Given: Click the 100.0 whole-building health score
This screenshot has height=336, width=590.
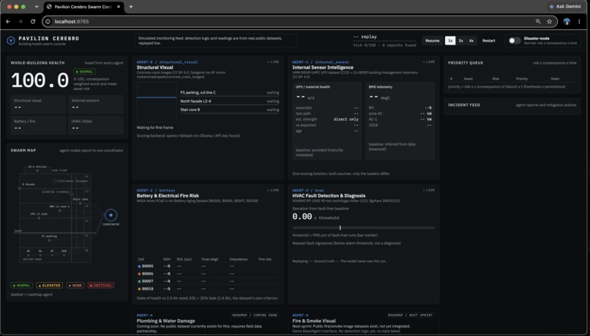Looking at the screenshot, I should [x=40, y=80].
